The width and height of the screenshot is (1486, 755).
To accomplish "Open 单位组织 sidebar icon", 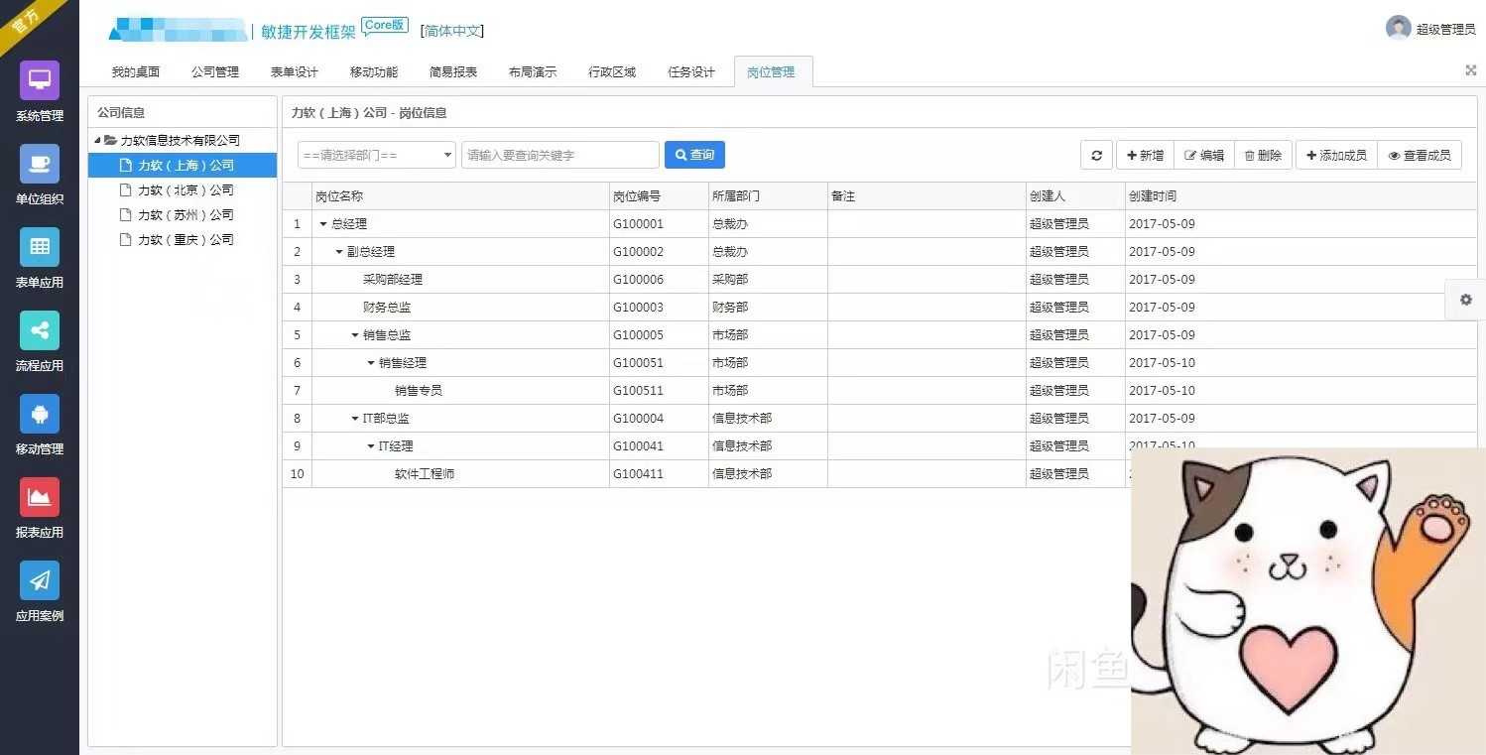I will point(40,164).
